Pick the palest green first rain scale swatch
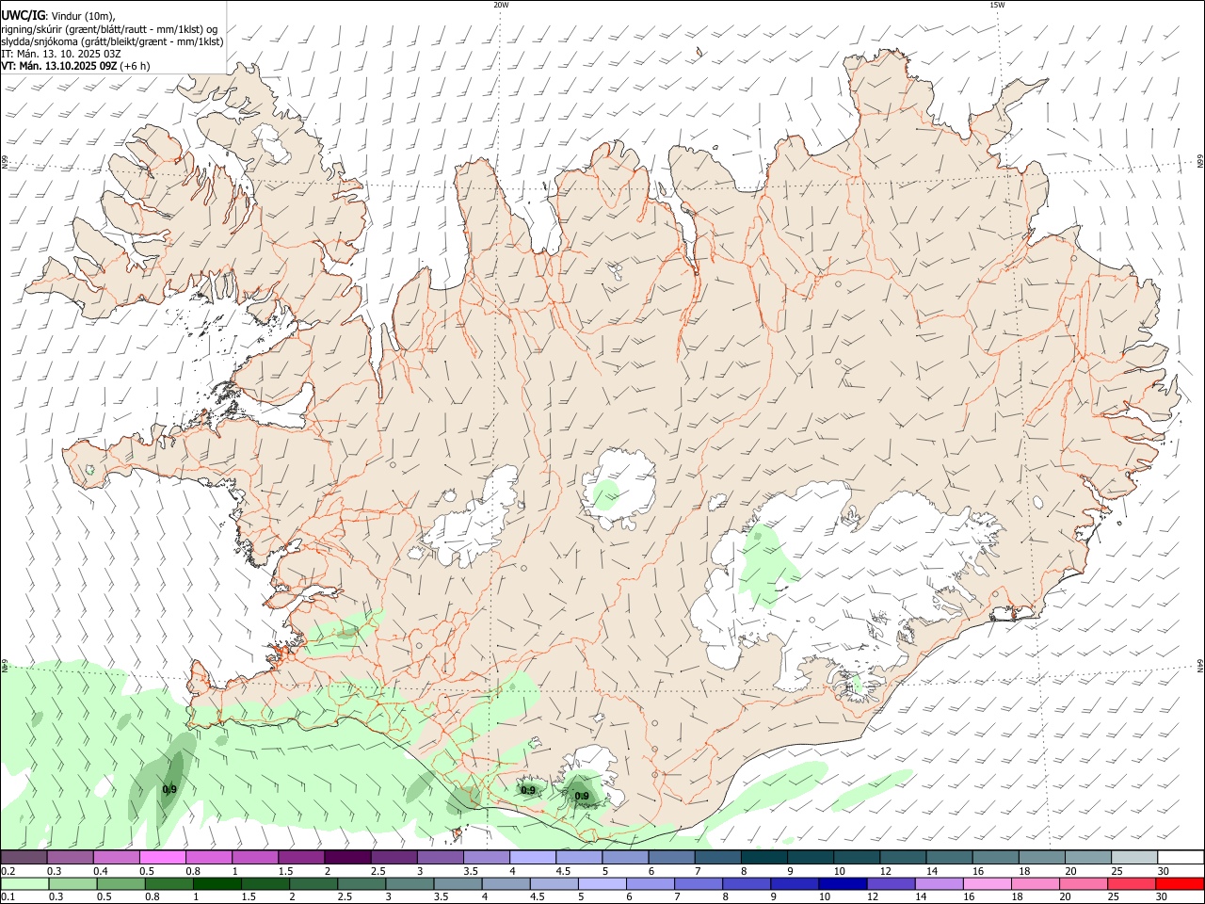Image resolution: width=1205 pixels, height=904 pixels. point(24,884)
